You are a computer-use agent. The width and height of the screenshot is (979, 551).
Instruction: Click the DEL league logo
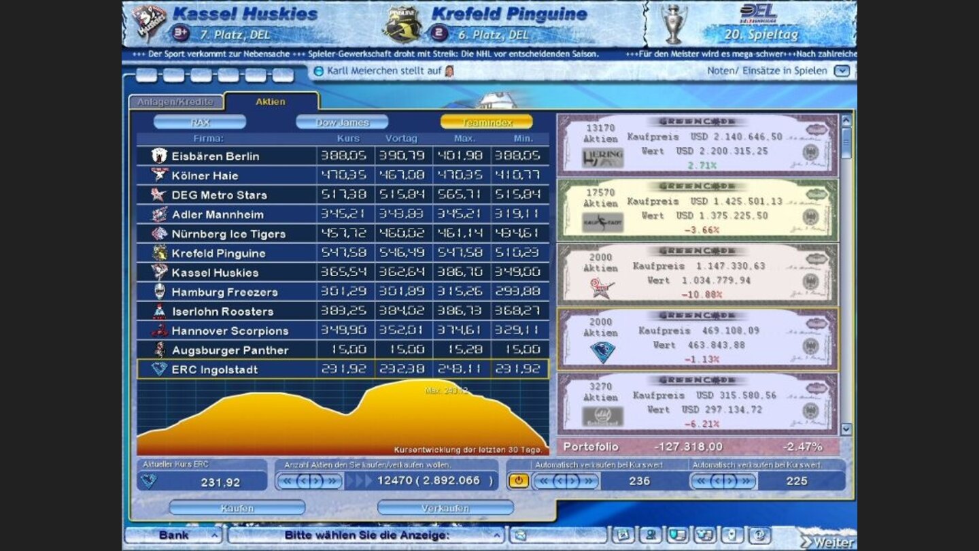(x=759, y=13)
